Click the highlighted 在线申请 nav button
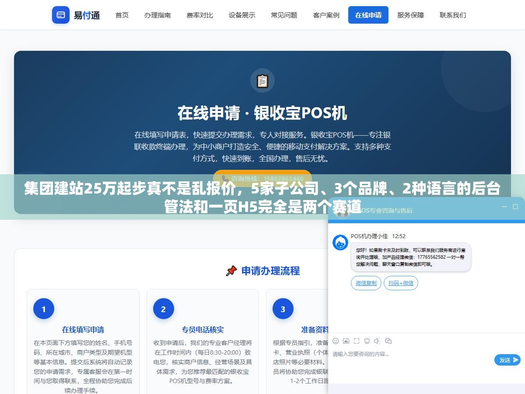Screen dimensions: 525x394 (x=368, y=15)
